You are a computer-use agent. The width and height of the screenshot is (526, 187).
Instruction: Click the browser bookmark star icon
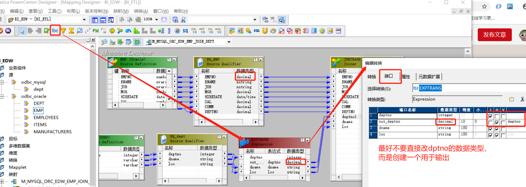[484, 6]
